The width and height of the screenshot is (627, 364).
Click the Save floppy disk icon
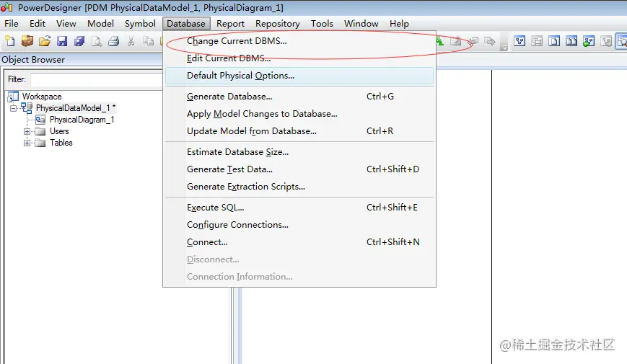pos(62,41)
